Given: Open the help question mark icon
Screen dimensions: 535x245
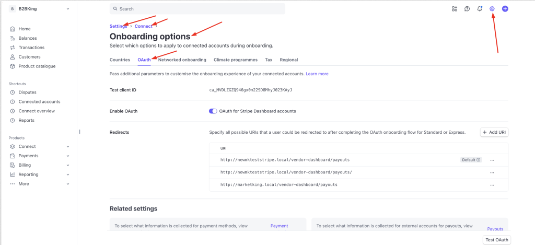Looking at the screenshot, I should (x=467, y=9).
